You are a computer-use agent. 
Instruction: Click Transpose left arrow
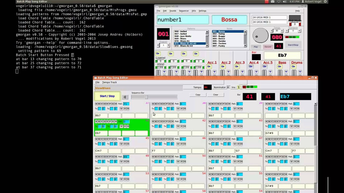(287, 31)
